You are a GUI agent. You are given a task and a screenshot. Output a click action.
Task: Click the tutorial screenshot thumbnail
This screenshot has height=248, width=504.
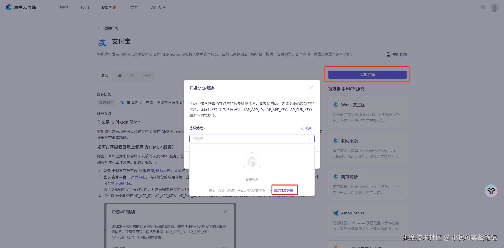(170, 225)
